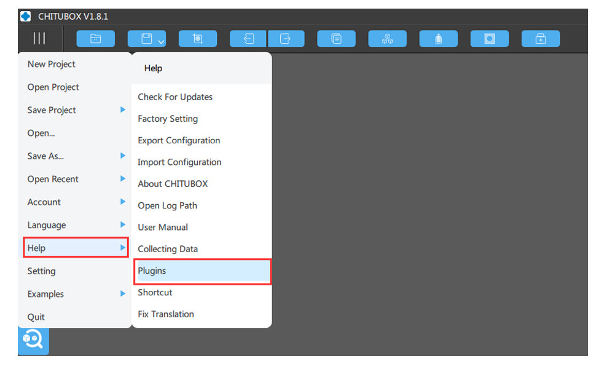
Task: Click the dig hole toolbar icon
Action: click(490, 38)
